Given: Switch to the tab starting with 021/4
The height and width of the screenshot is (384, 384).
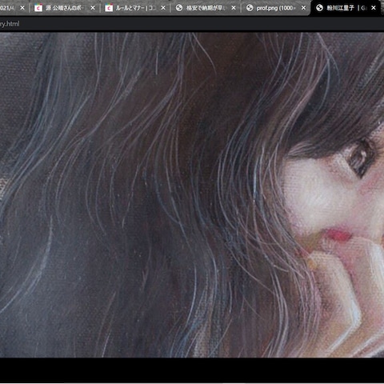Looking at the screenshot, I should pos(14,8).
